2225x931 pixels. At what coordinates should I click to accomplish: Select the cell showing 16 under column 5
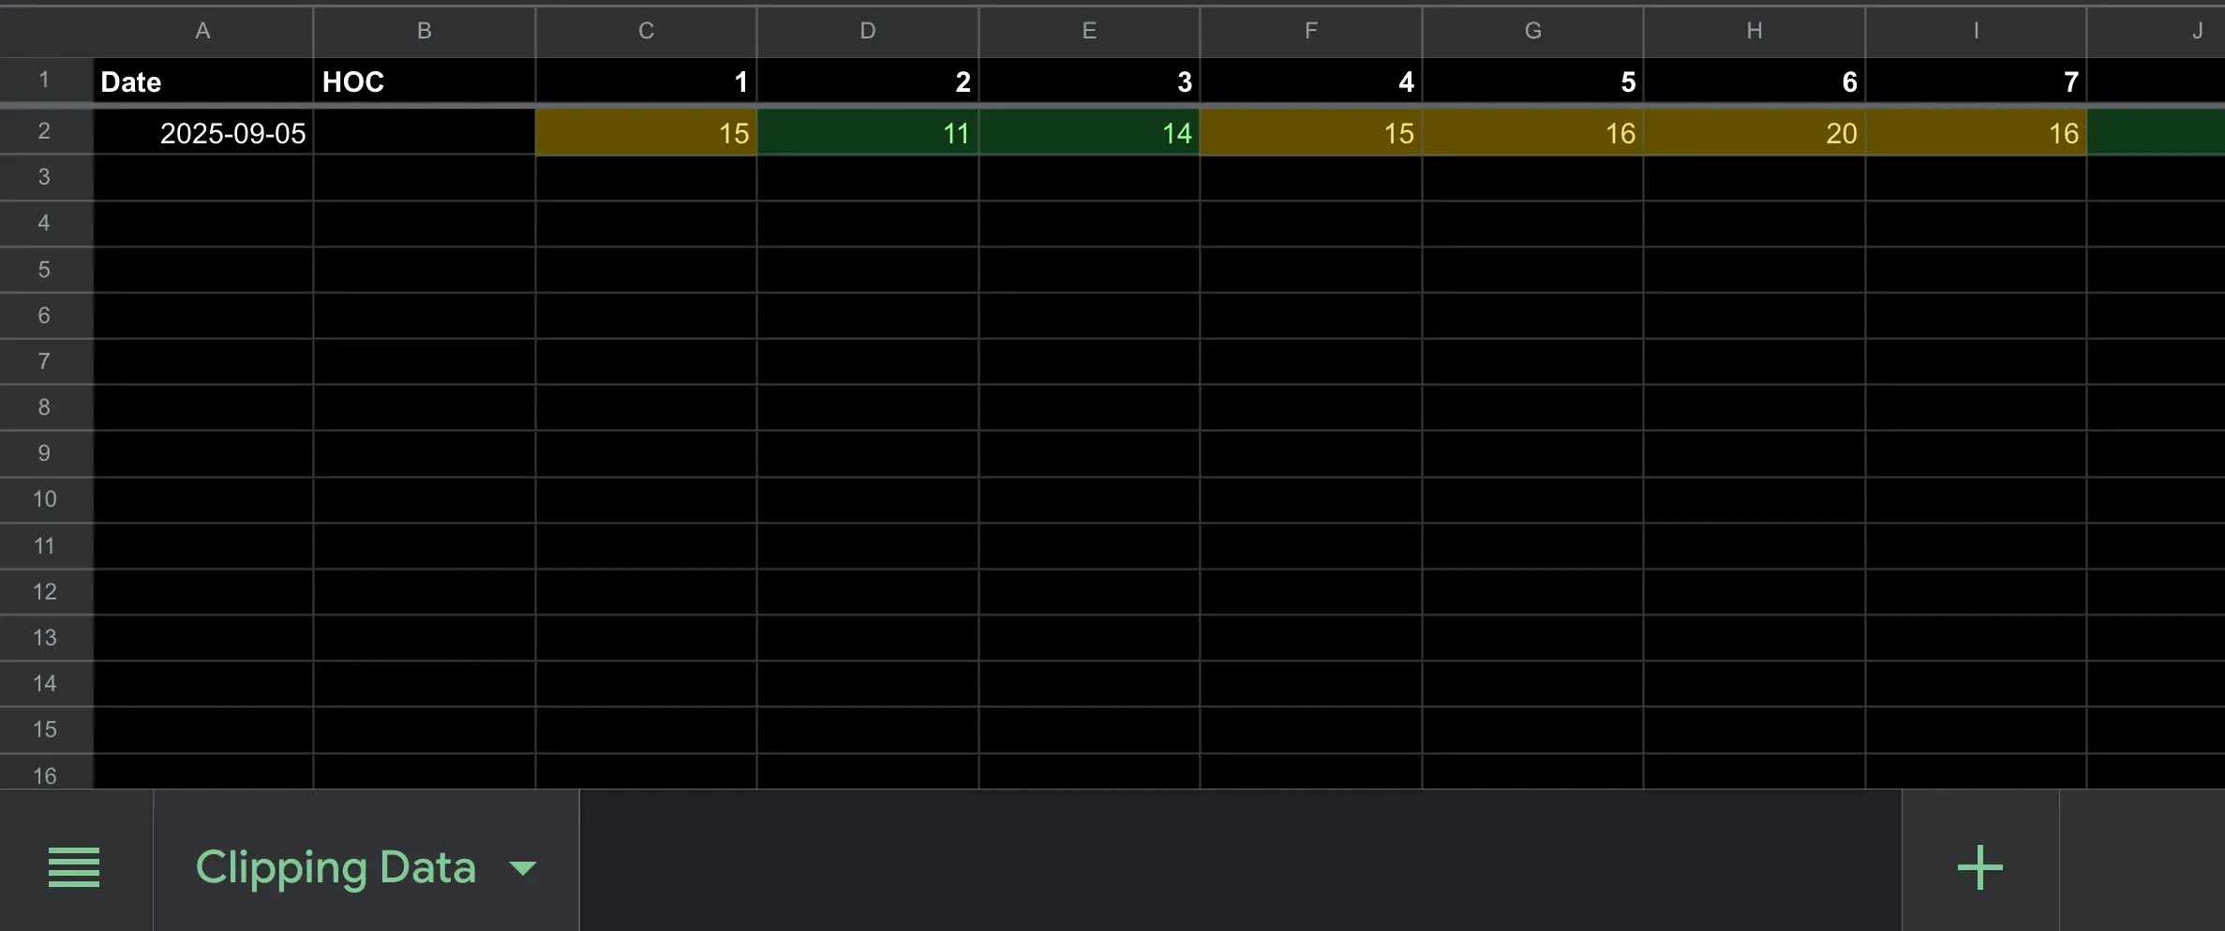point(1531,132)
